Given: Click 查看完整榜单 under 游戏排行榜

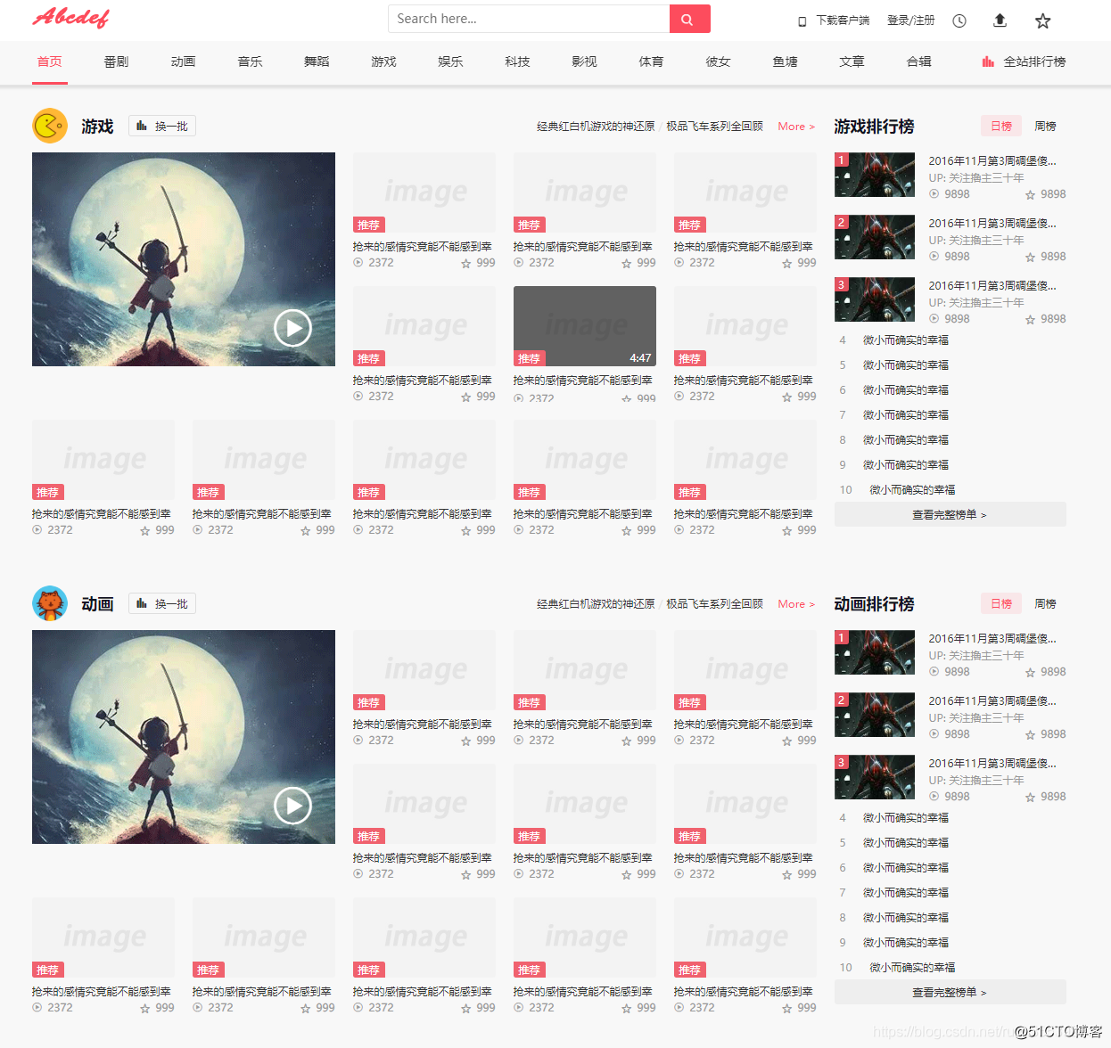Looking at the screenshot, I should tap(950, 514).
